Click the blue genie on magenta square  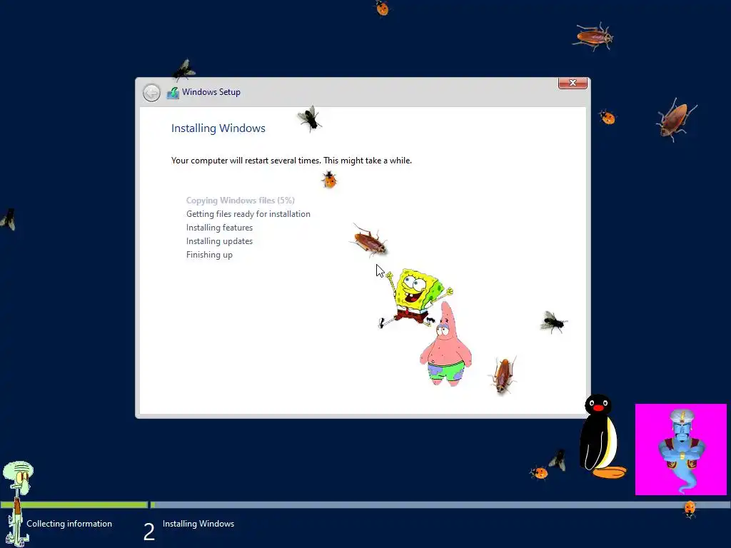(680, 450)
